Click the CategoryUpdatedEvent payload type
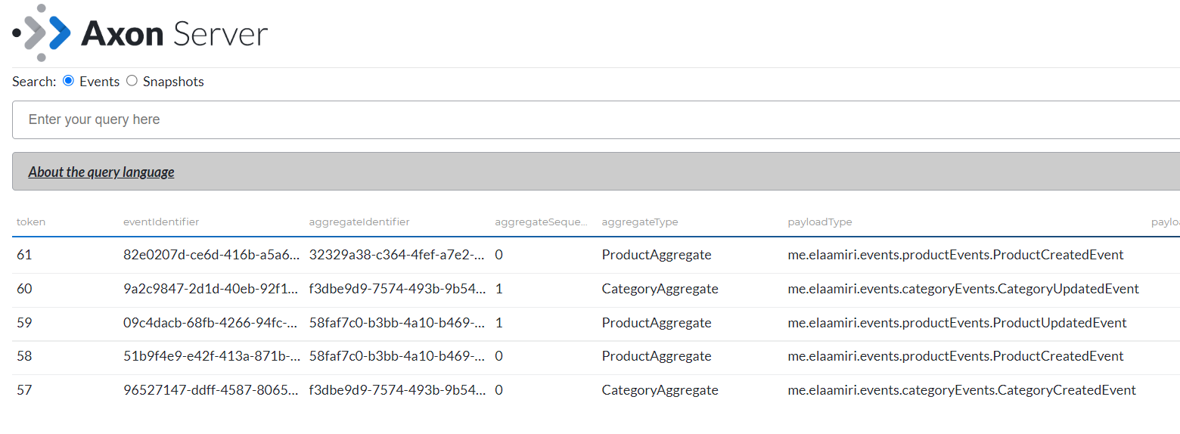The image size is (1180, 434). pos(963,289)
